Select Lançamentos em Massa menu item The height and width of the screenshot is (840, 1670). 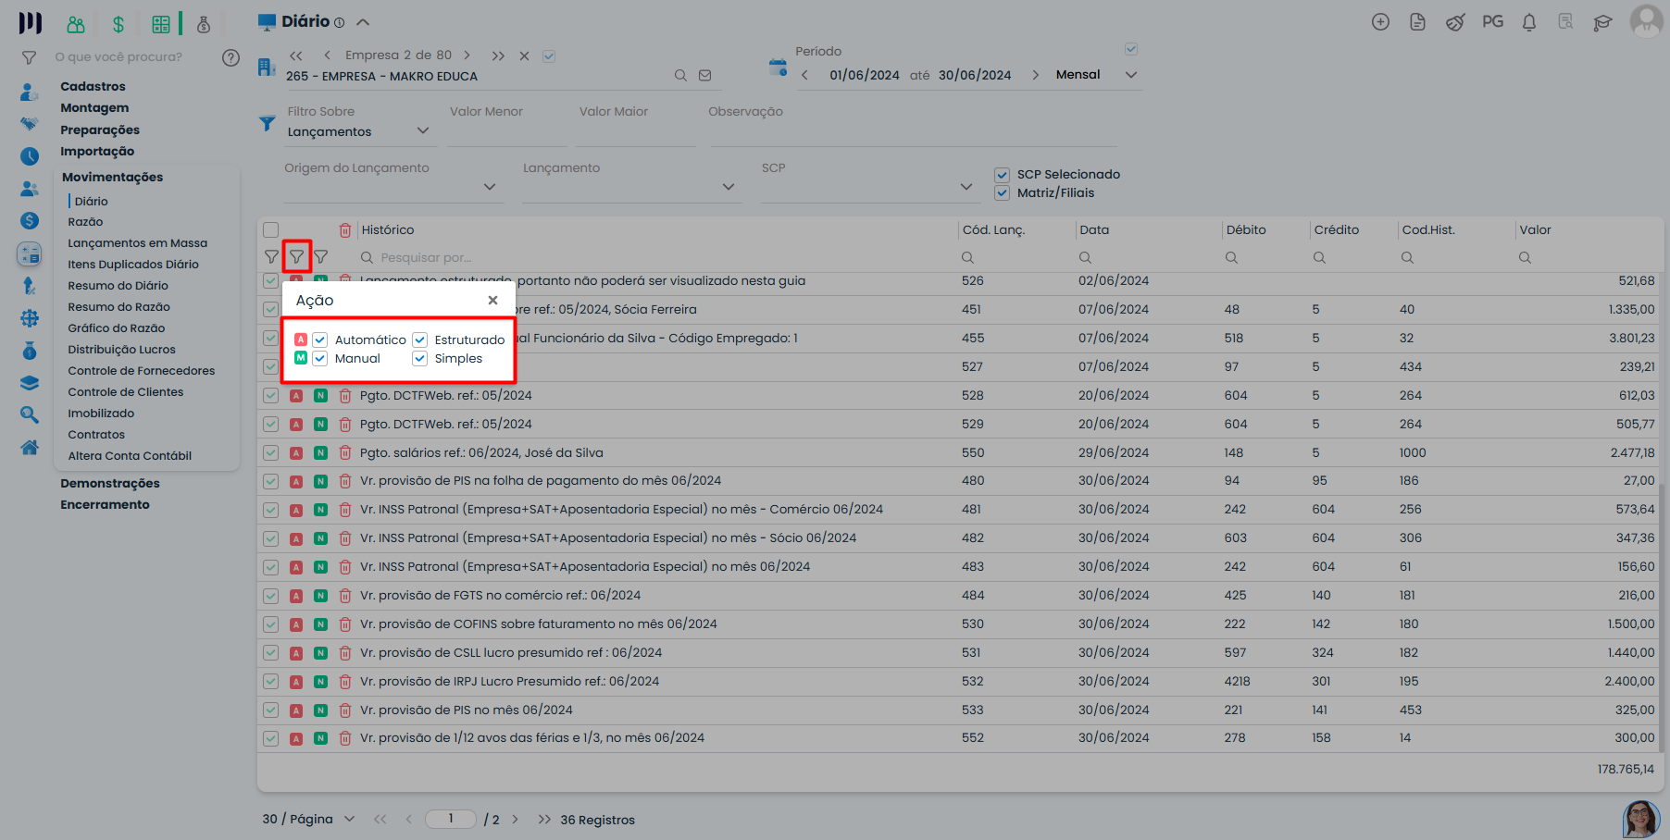point(137,243)
